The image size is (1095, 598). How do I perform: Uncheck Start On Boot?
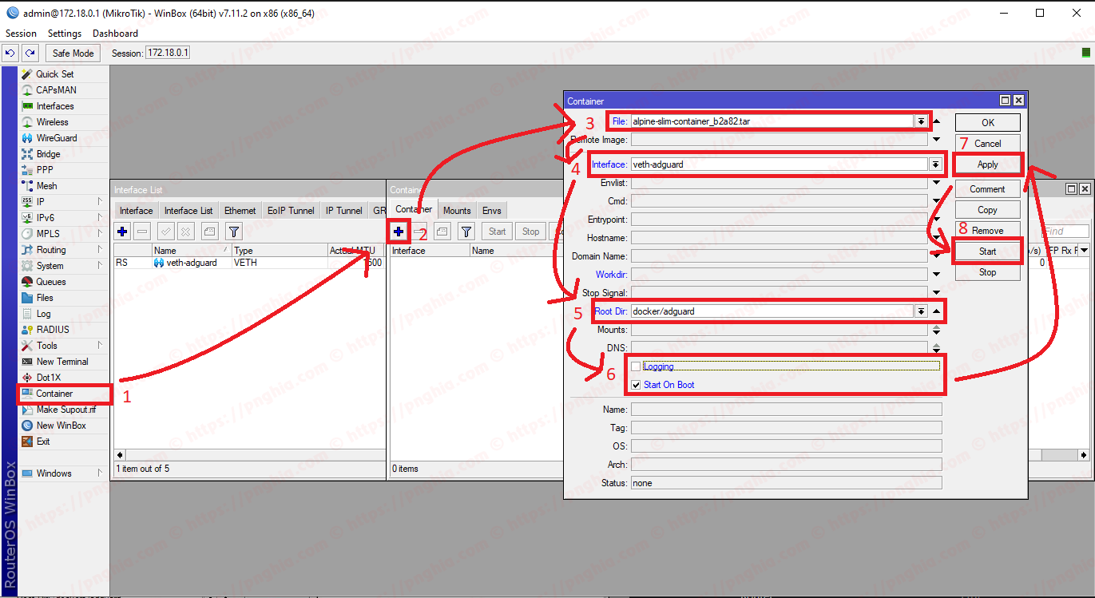636,385
